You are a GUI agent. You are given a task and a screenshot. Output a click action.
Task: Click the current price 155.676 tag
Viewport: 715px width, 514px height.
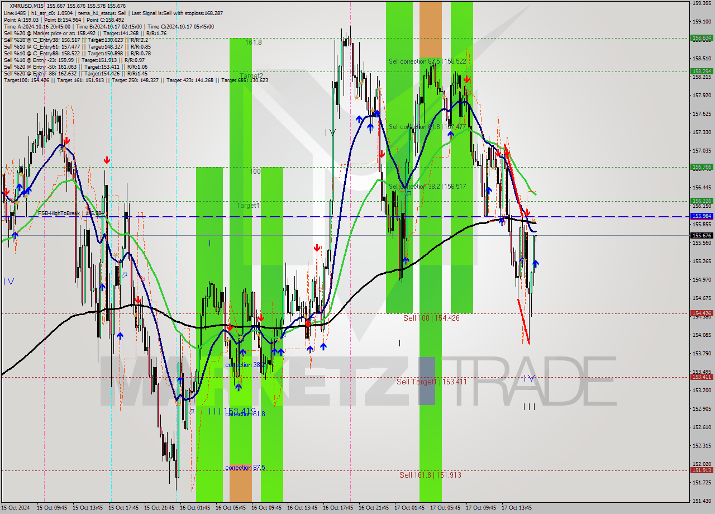(702, 235)
